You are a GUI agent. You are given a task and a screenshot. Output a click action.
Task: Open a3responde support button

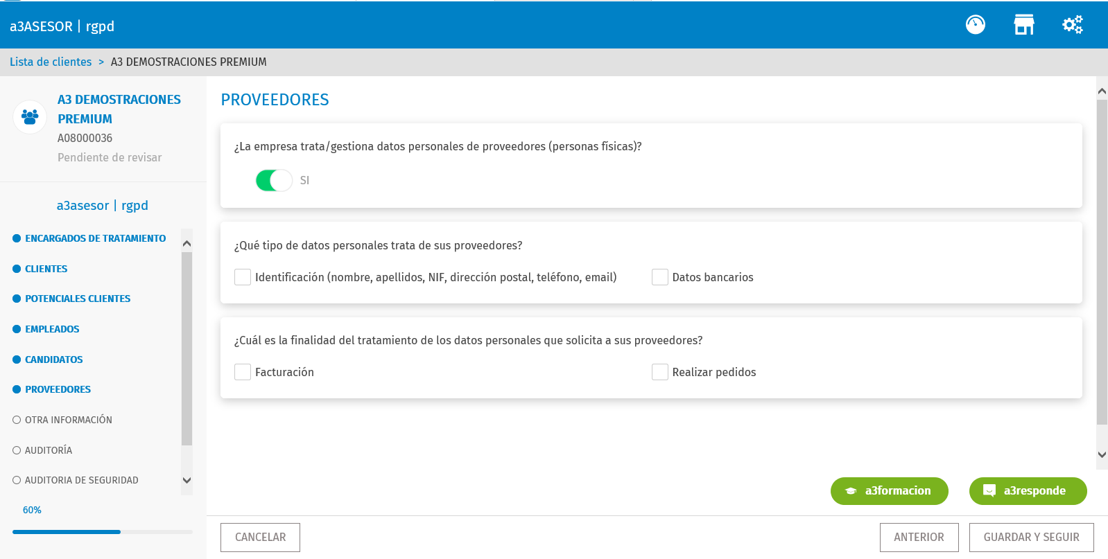[1028, 491]
